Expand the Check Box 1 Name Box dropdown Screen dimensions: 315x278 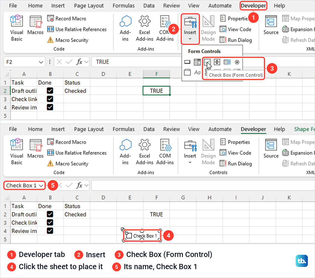click(41, 186)
